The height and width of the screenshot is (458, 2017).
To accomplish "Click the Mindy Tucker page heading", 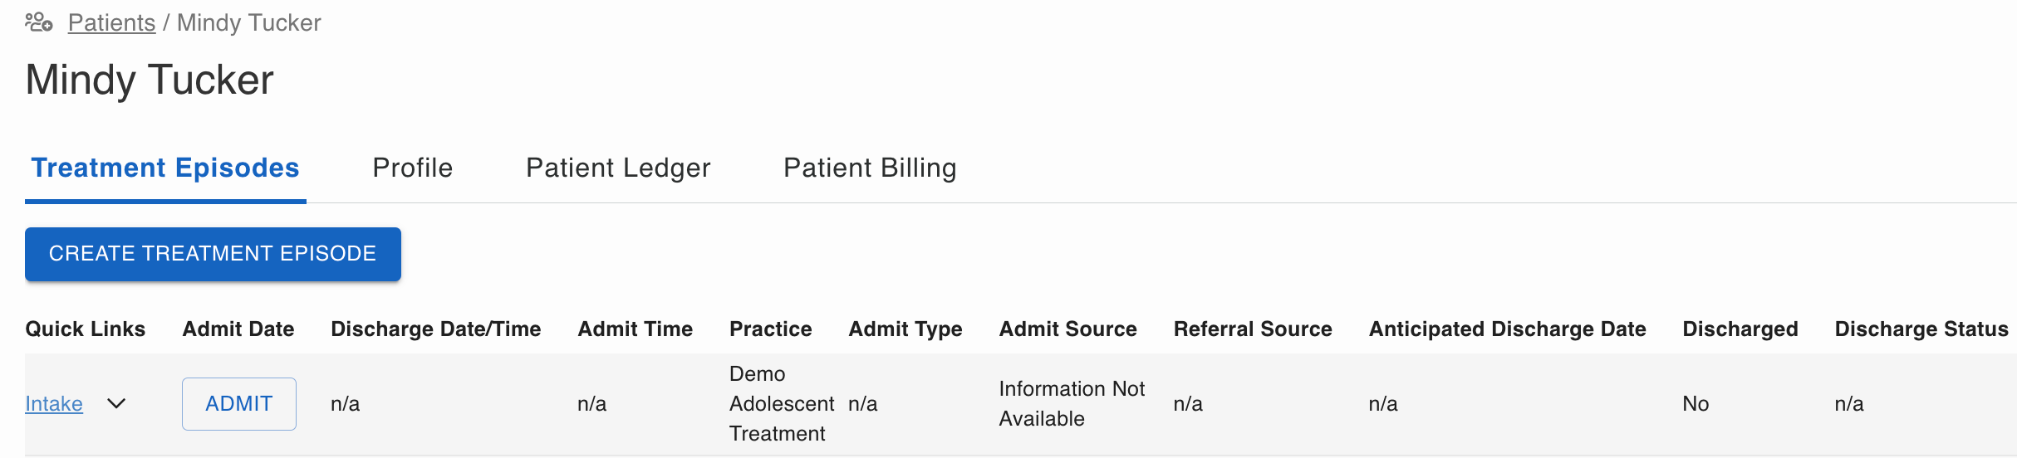I will point(150,80).
